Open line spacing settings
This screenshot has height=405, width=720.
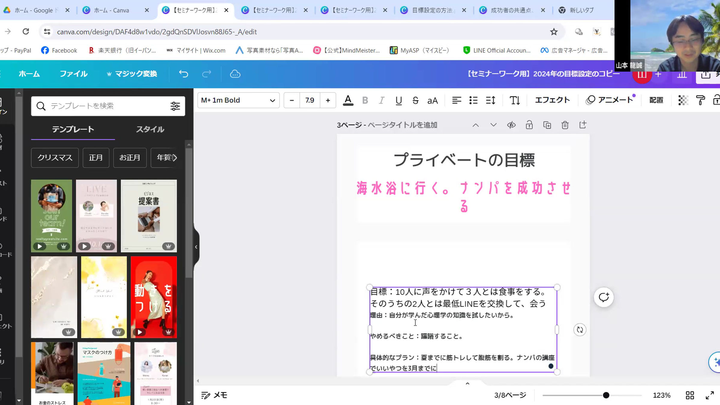(x=490, y=100)
